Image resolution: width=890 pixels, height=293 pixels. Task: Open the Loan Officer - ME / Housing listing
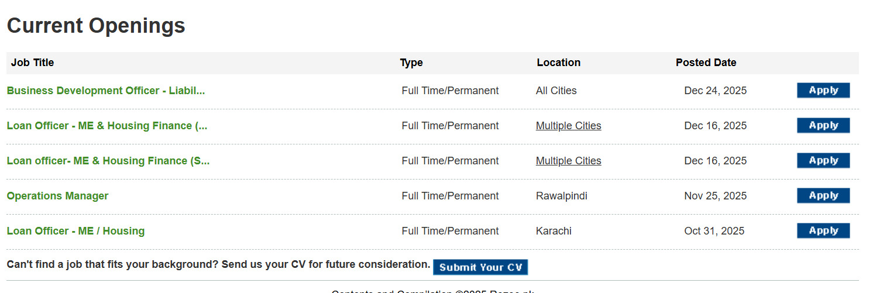click(x=75, y=231)
